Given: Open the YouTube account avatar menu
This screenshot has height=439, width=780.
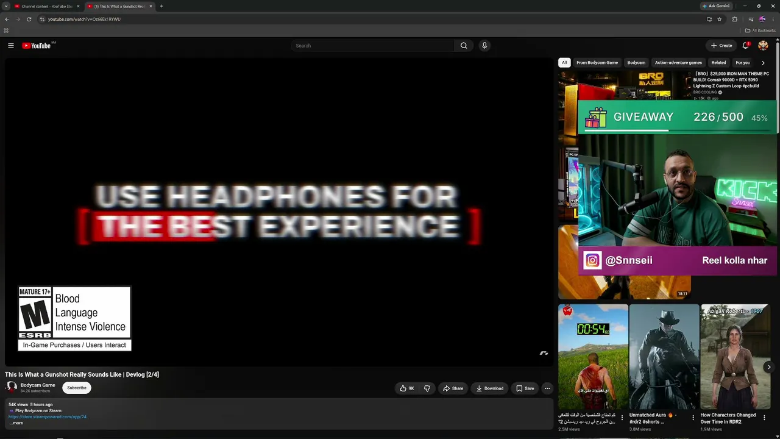Looking at the screenshot, I should click(x=763, y=46).
